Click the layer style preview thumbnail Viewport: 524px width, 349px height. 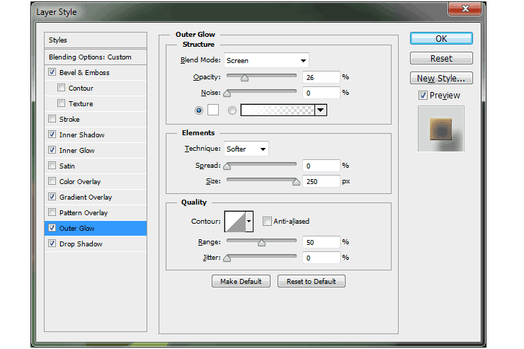tap(440, 129)
